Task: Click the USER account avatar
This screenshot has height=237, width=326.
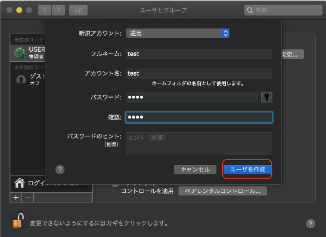Action: click(20, 53)
